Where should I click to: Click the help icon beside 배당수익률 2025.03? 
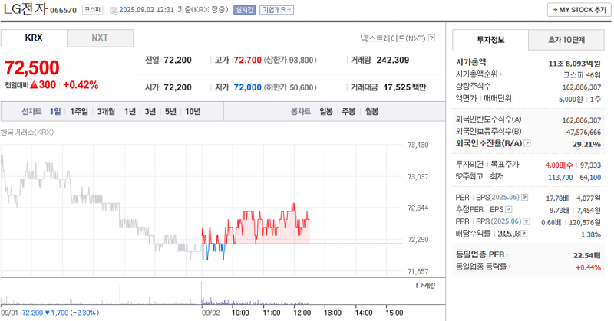(524, 234)
